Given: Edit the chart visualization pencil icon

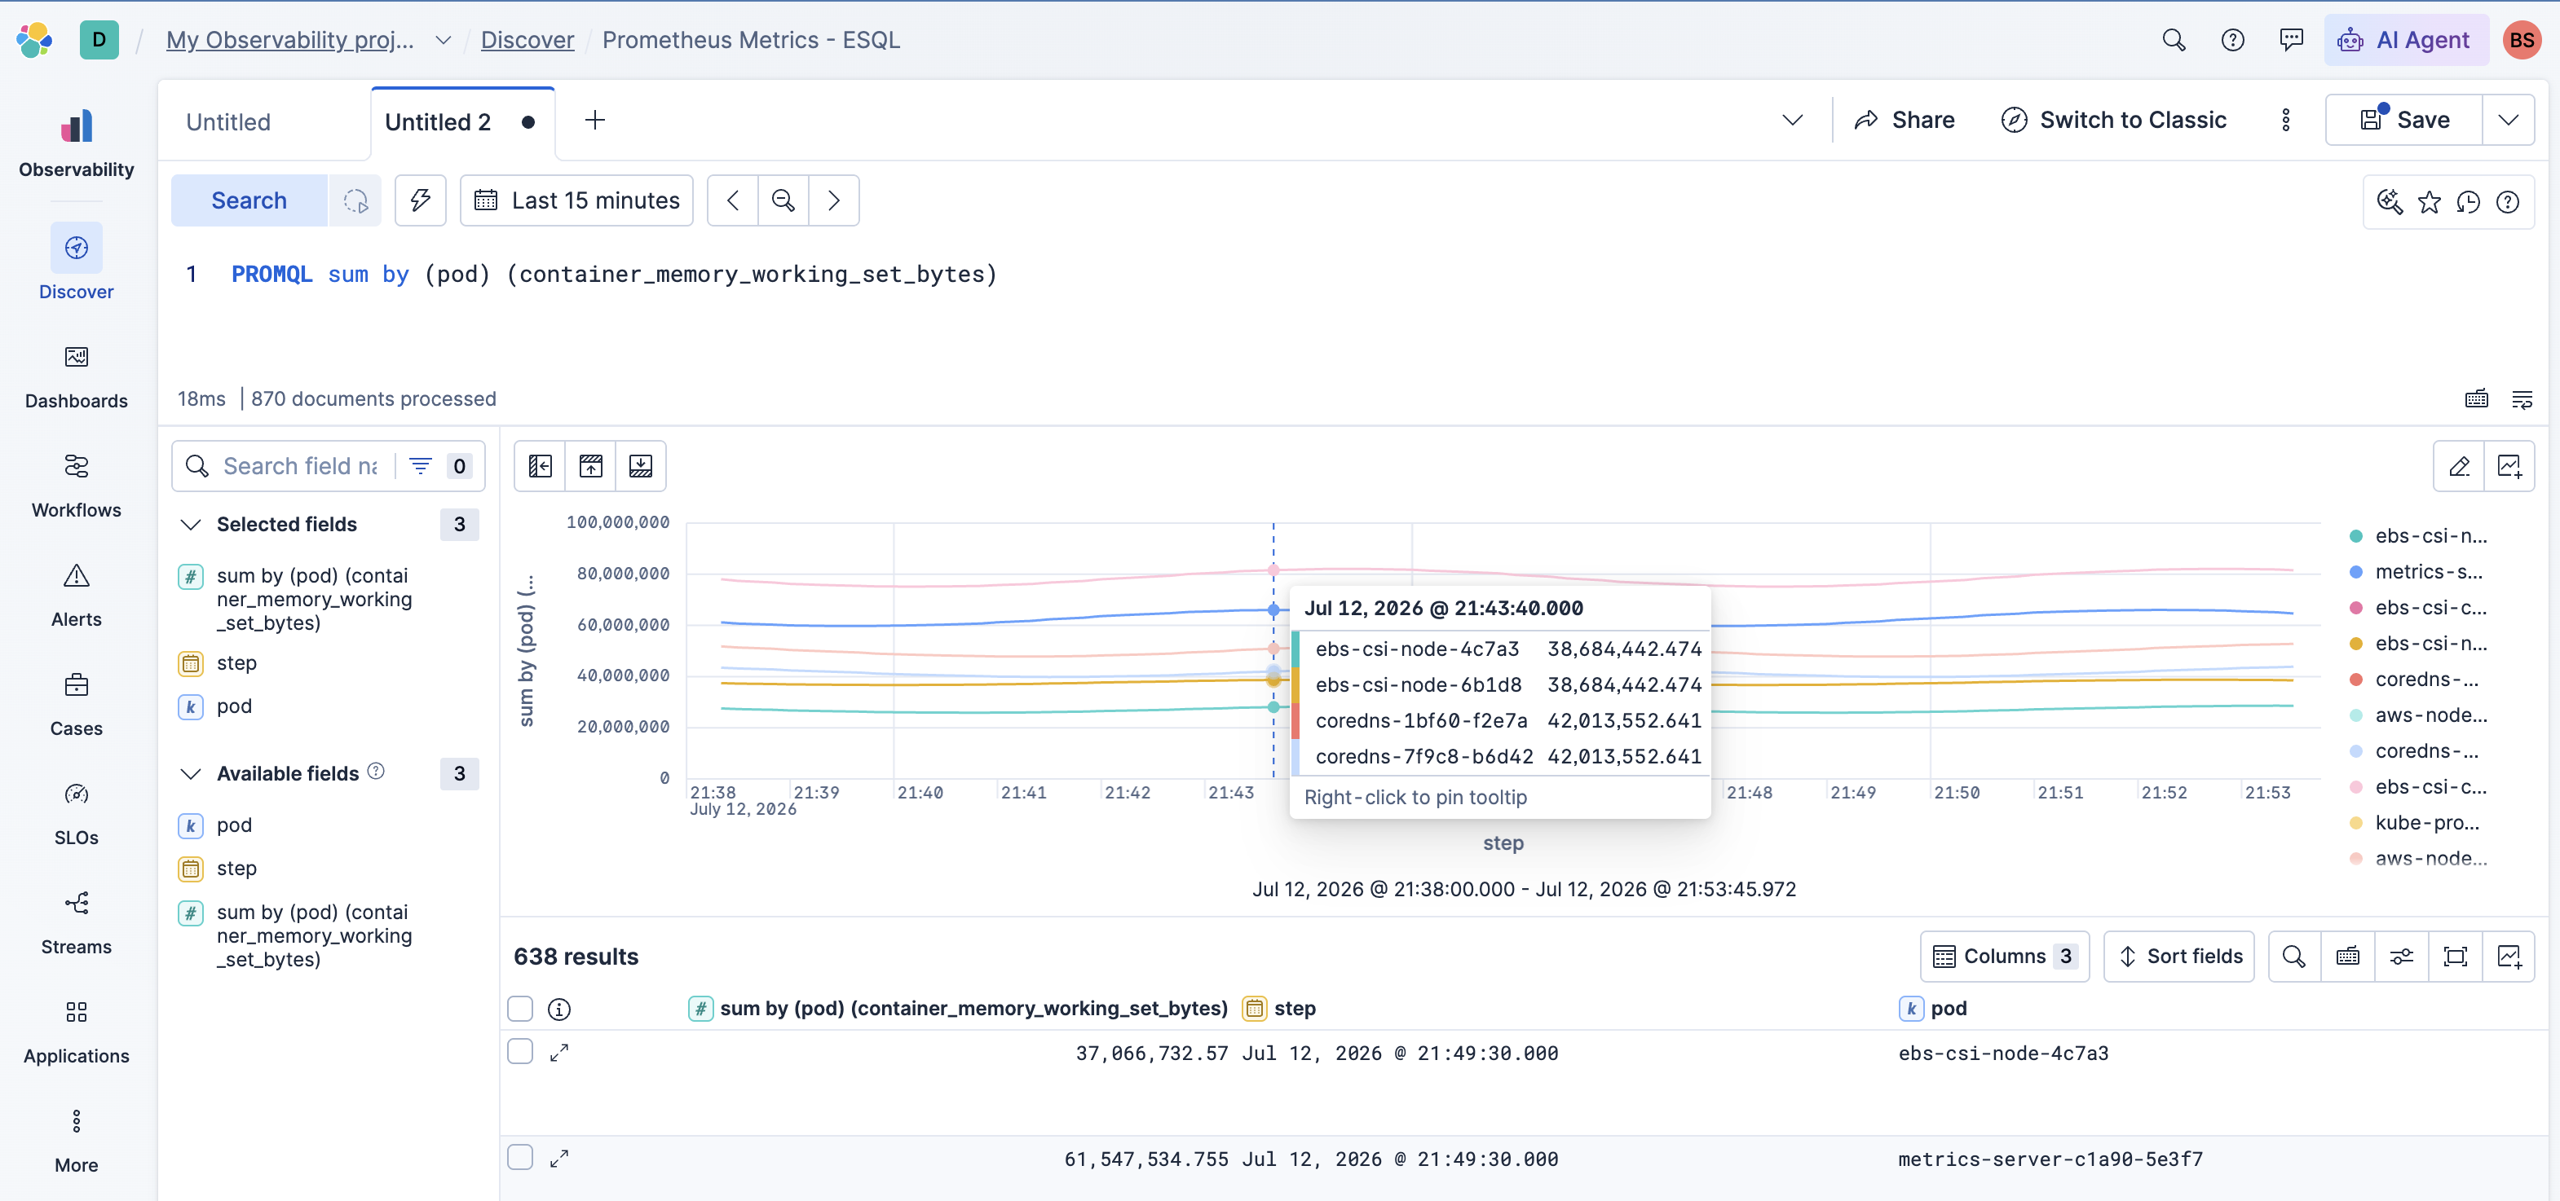Looking at the screenshot, I should pos(2459,466).
